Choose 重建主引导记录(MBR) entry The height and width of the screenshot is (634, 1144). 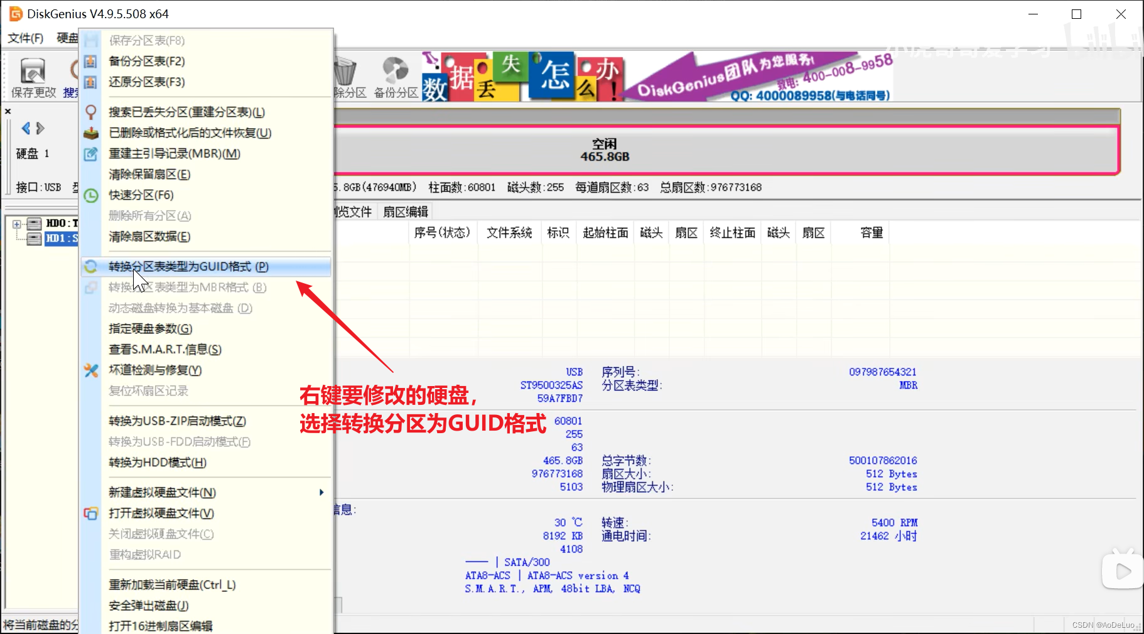tap(207, 153)
